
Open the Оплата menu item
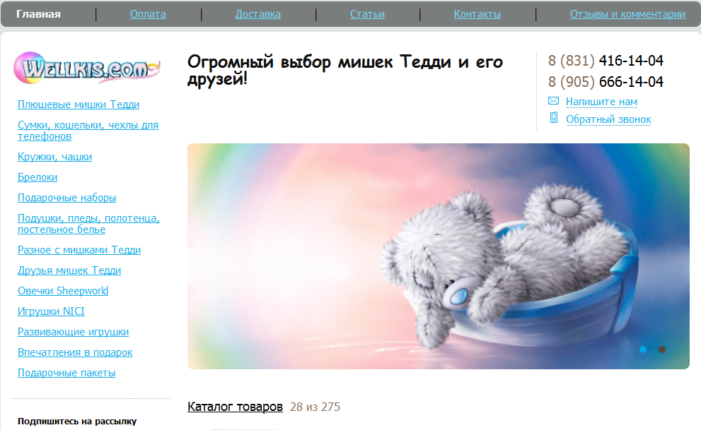[148, 14]
